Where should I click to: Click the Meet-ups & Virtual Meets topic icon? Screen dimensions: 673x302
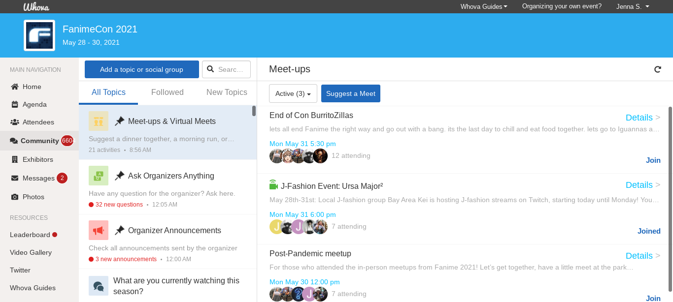pyautogui.click(x=99, y=121)
